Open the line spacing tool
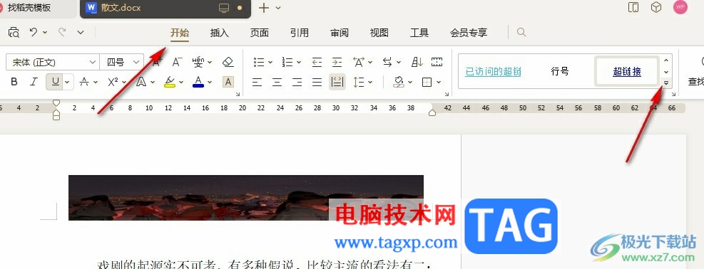 click(x=359, y=82)
